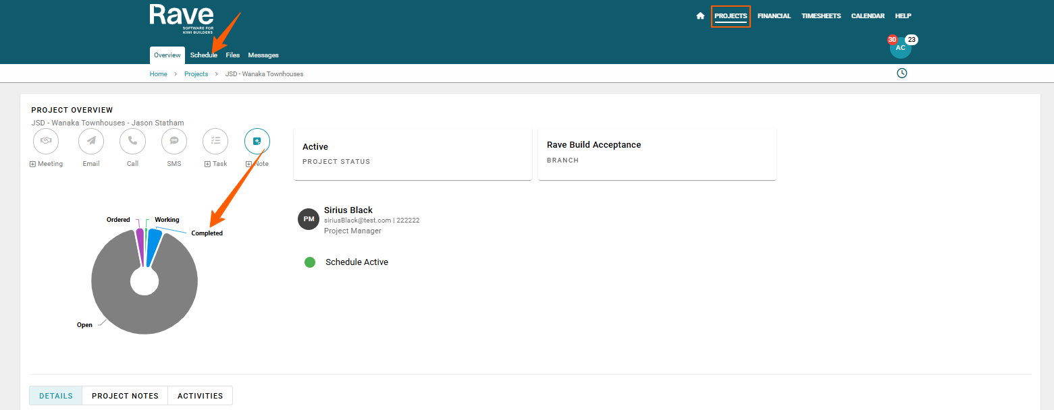Click the siriusBlack@test.com email text
1054x410 pixels.
coord(357,221)
